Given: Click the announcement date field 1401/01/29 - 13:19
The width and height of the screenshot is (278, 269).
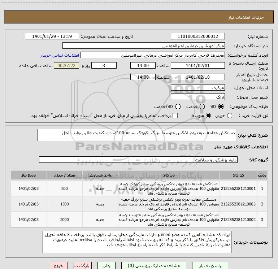Looking at the screenshot, I should point(52,36).
